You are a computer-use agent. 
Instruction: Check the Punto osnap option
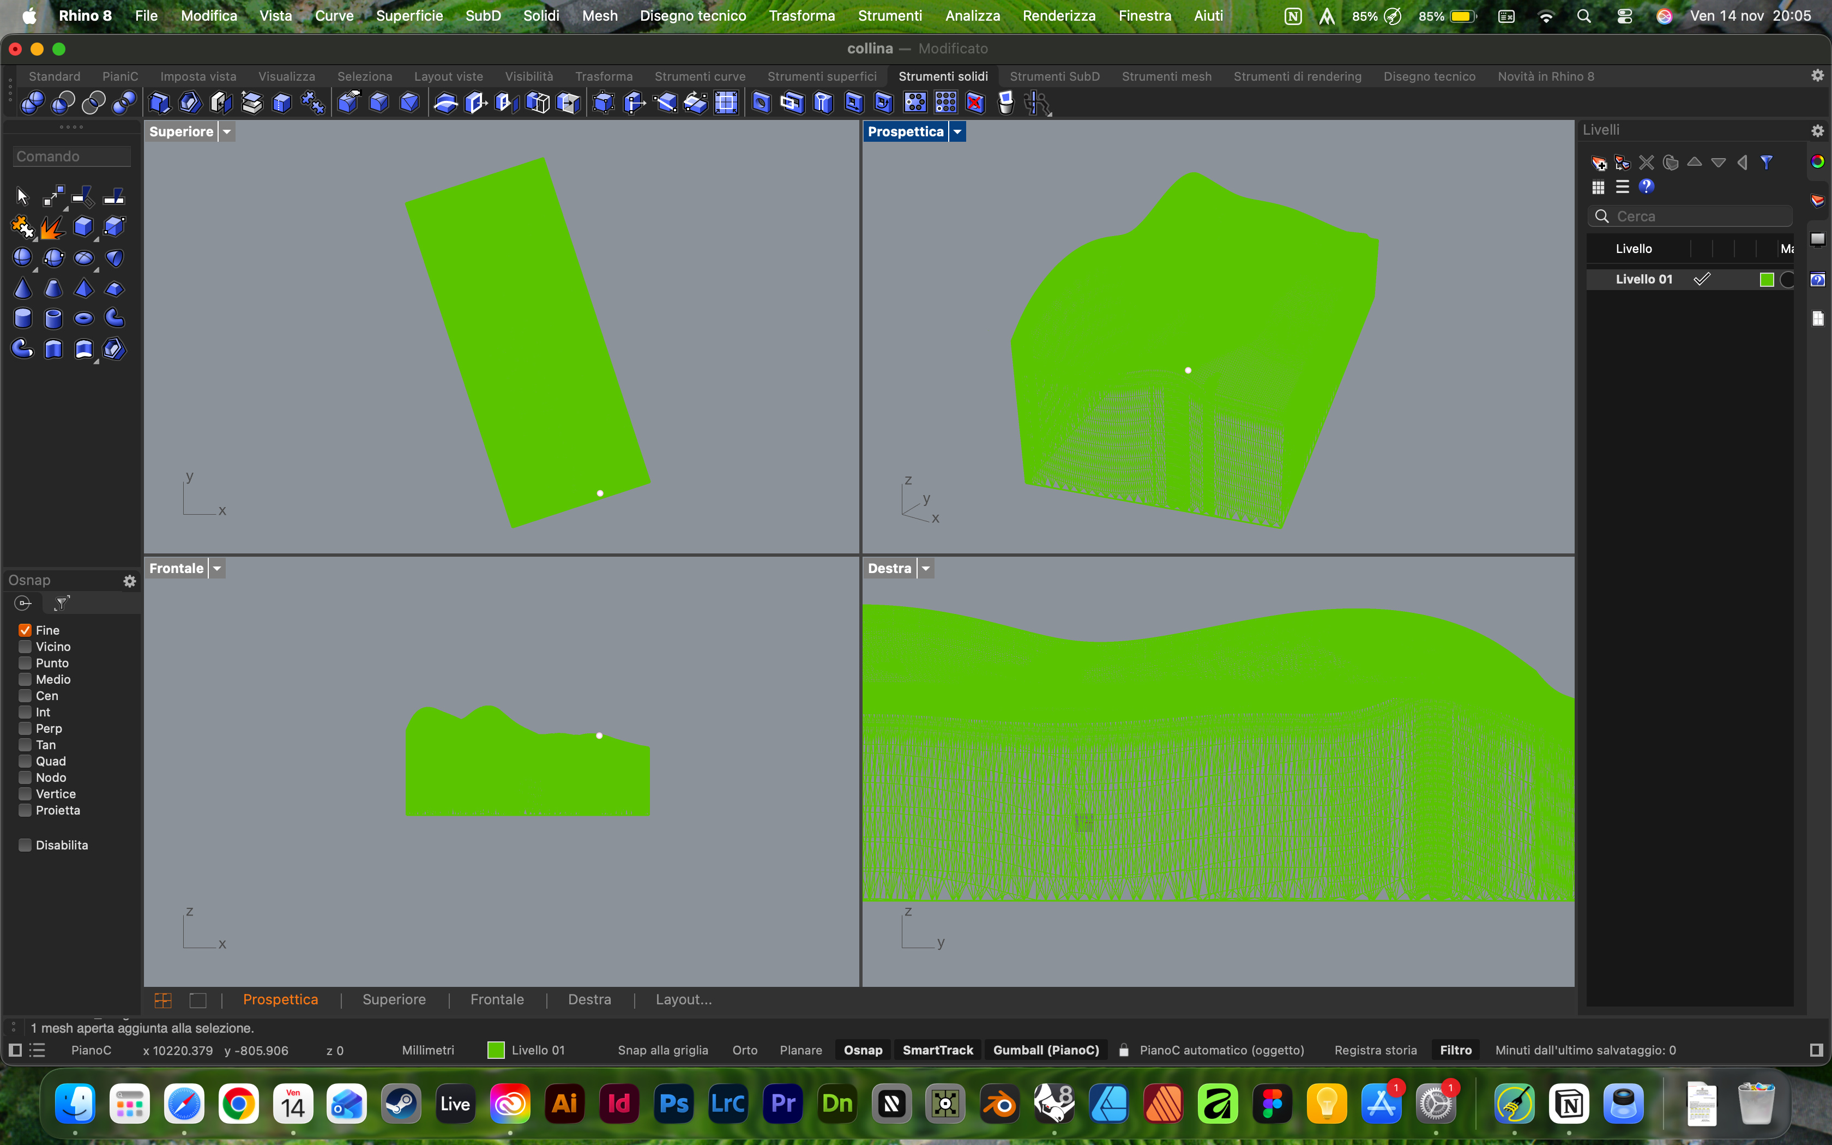pos(25,662)
